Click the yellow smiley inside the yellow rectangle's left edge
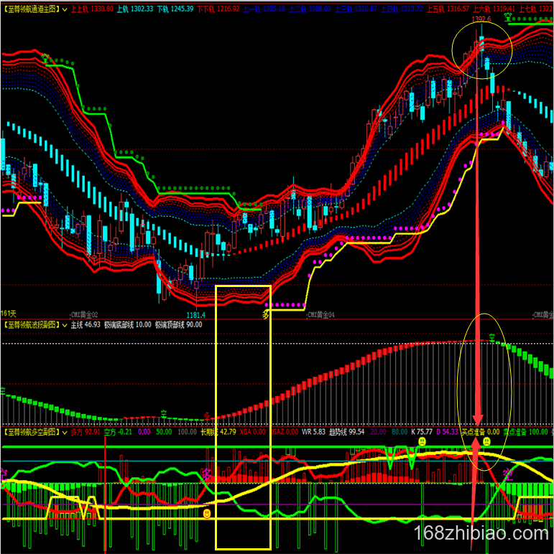 [x=207, y=514]
